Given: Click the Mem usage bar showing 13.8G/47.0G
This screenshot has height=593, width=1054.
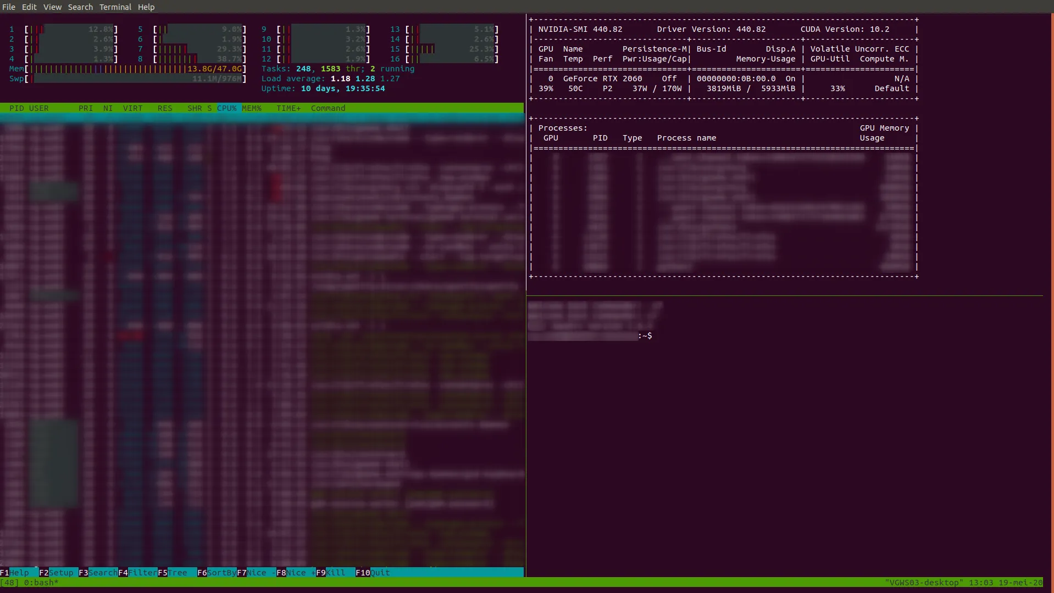Looking at the screenshot, I should click(x=127, y=69).
